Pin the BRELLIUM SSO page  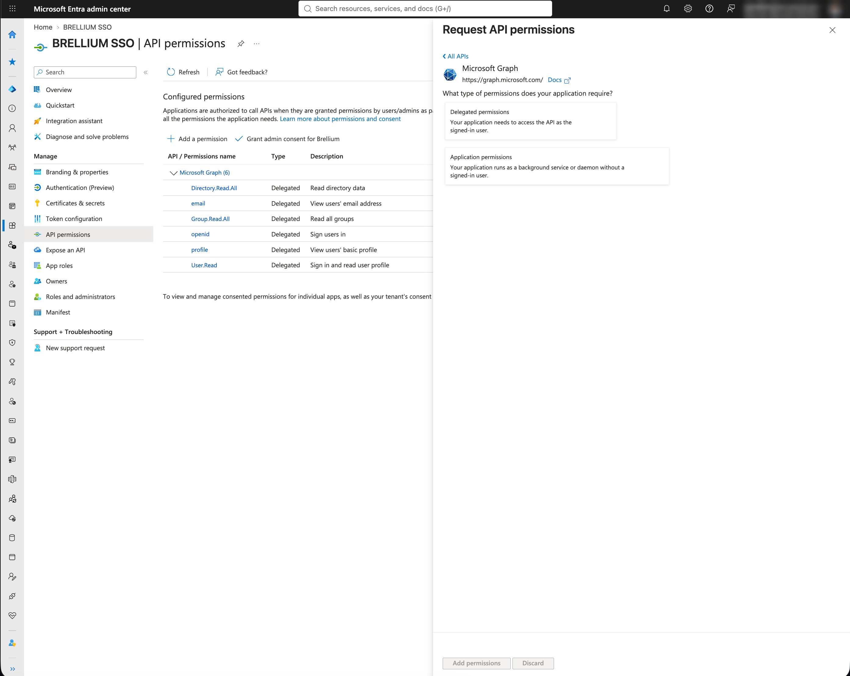(x=241, y=43)
